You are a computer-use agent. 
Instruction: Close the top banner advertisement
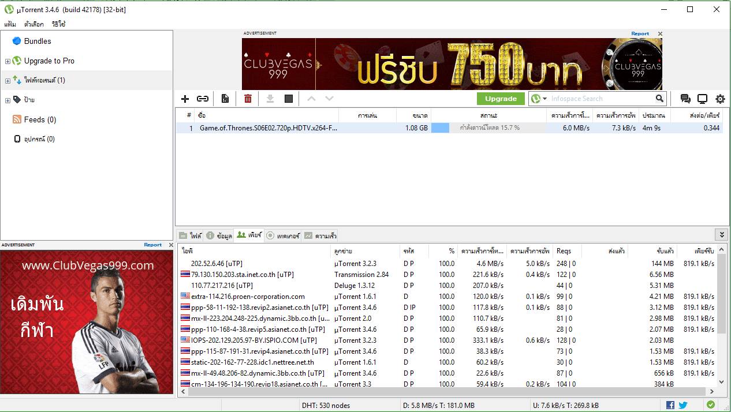(x=660, y=33)
